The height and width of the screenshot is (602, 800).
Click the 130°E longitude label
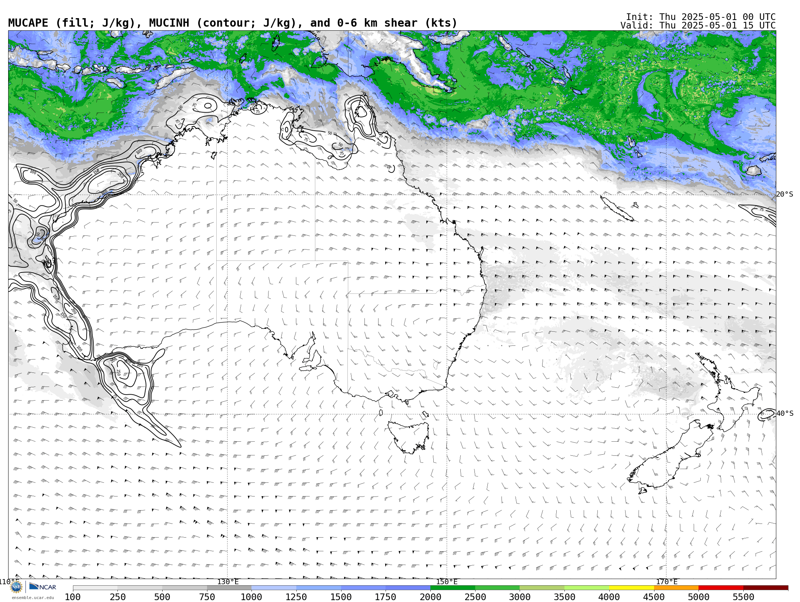coord(228,582)
